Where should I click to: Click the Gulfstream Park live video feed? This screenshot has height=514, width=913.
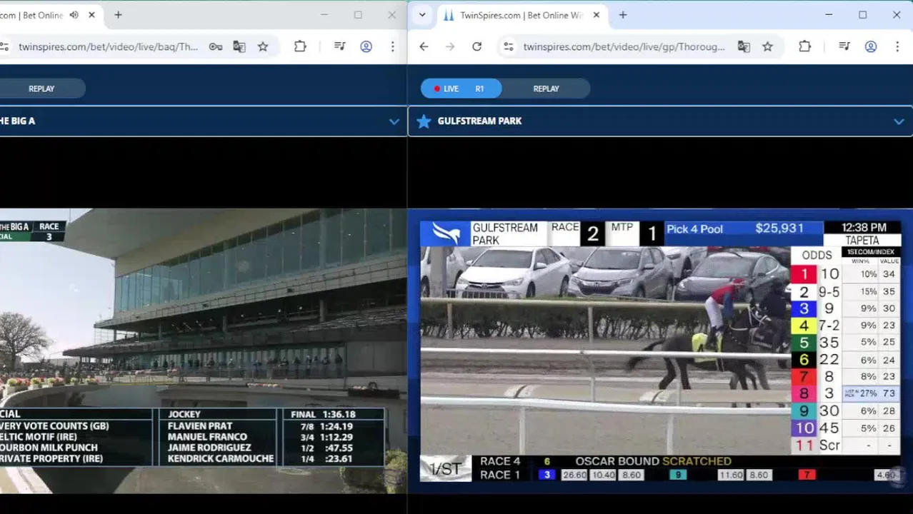pos(660,351)
